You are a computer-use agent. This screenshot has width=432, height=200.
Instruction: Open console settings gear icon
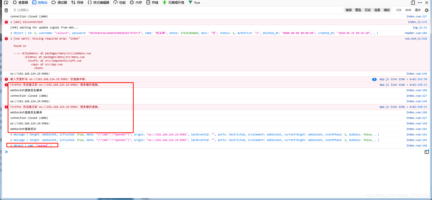(426, 10)
